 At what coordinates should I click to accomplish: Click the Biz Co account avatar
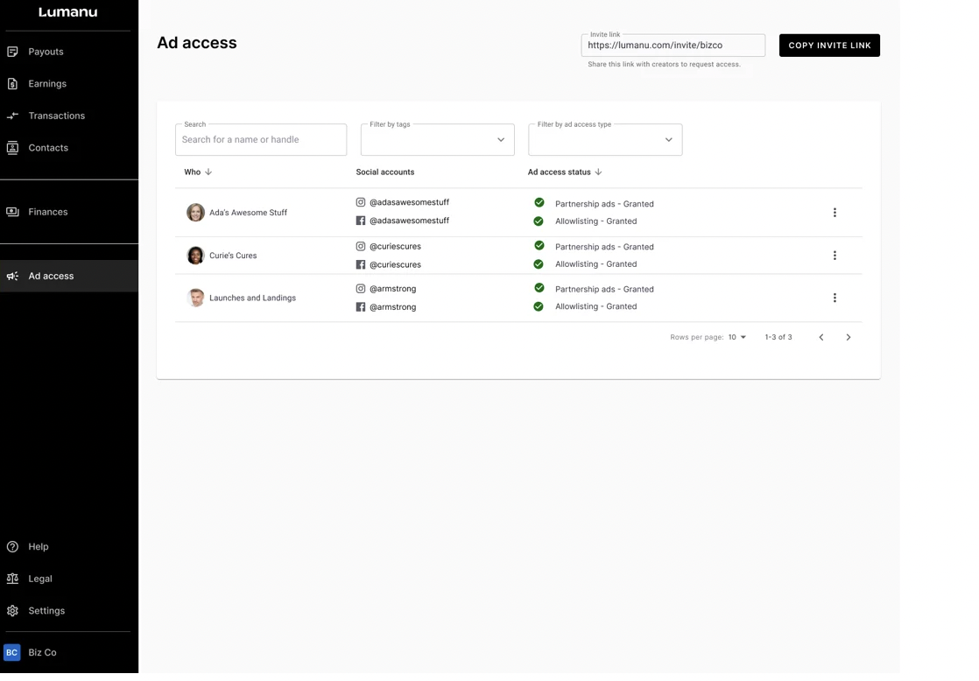coord(12,652)
